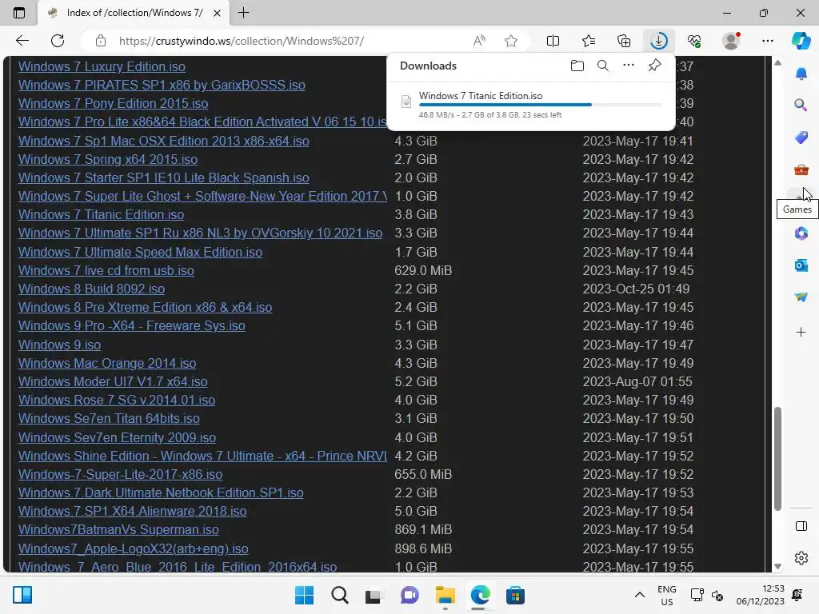Open Windows 8 Build 8092.iso link
The height and width of the screenshot is (614, 819).
[x=91, y=289]
